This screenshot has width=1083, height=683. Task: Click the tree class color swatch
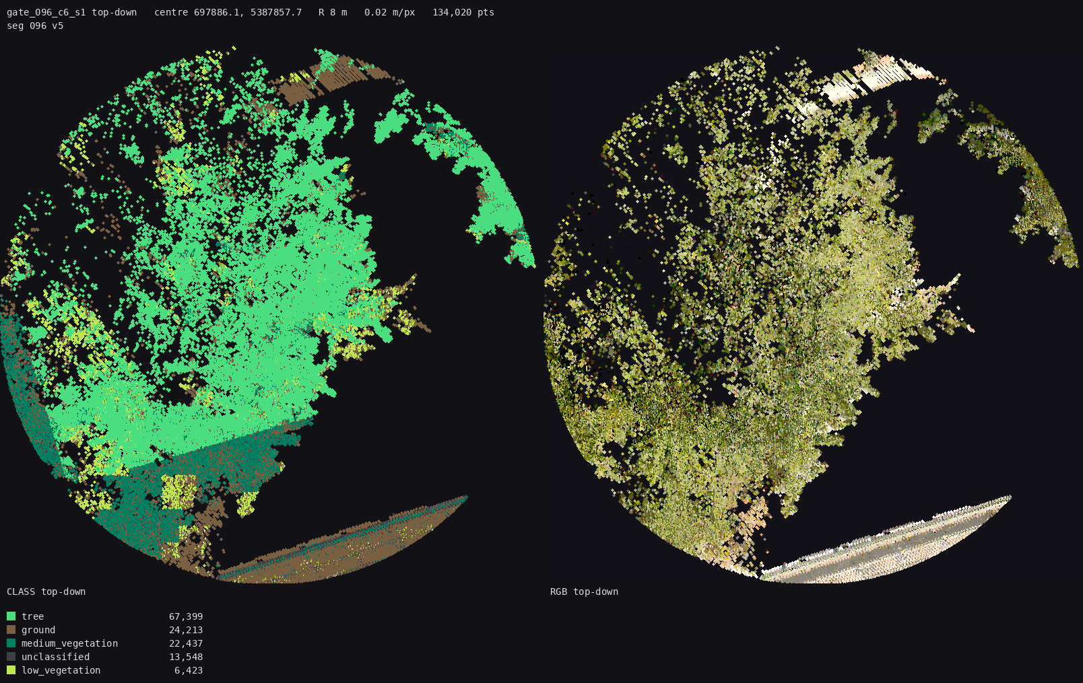click(x=11, y=616)
